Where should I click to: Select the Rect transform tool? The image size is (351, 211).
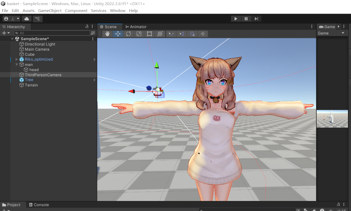149,34
